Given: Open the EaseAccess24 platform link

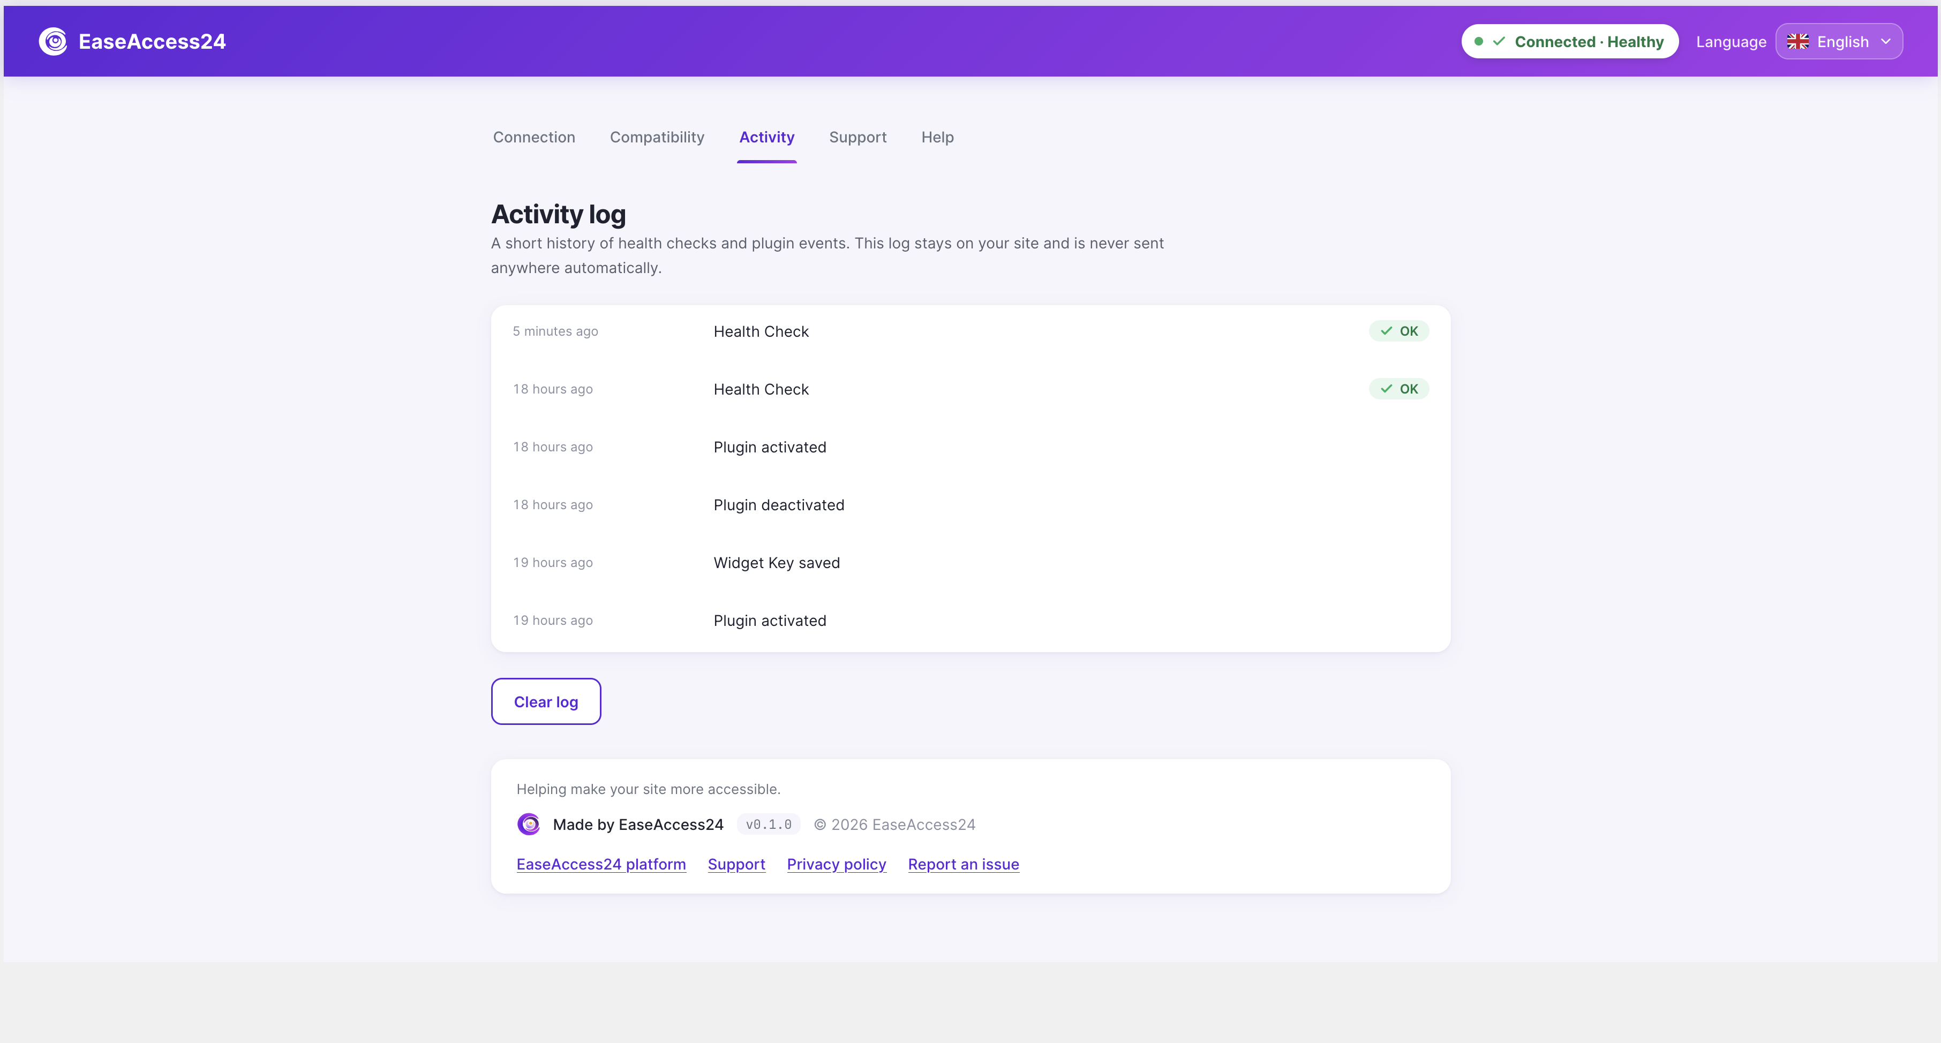Looking at the screenshot, I should click(x=601, y=865).
